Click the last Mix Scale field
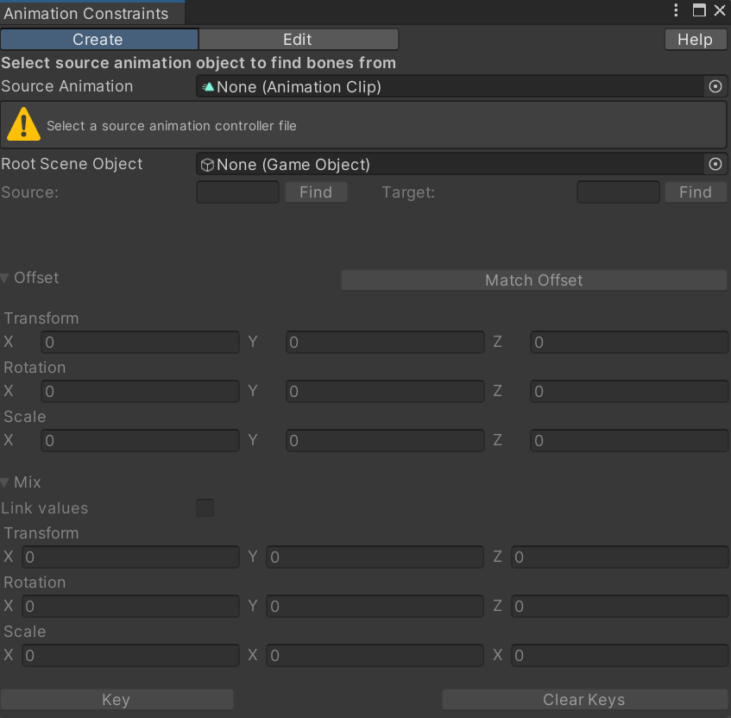Viewport: 731px width, 718px height. 620,656
